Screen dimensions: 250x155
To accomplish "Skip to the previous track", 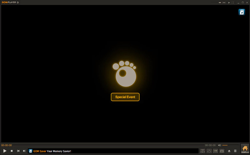I will tap(18, 151).
